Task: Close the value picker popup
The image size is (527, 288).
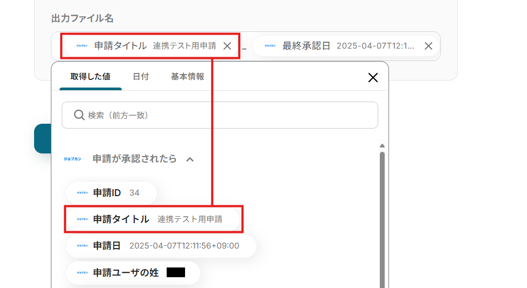Action: 373,78
